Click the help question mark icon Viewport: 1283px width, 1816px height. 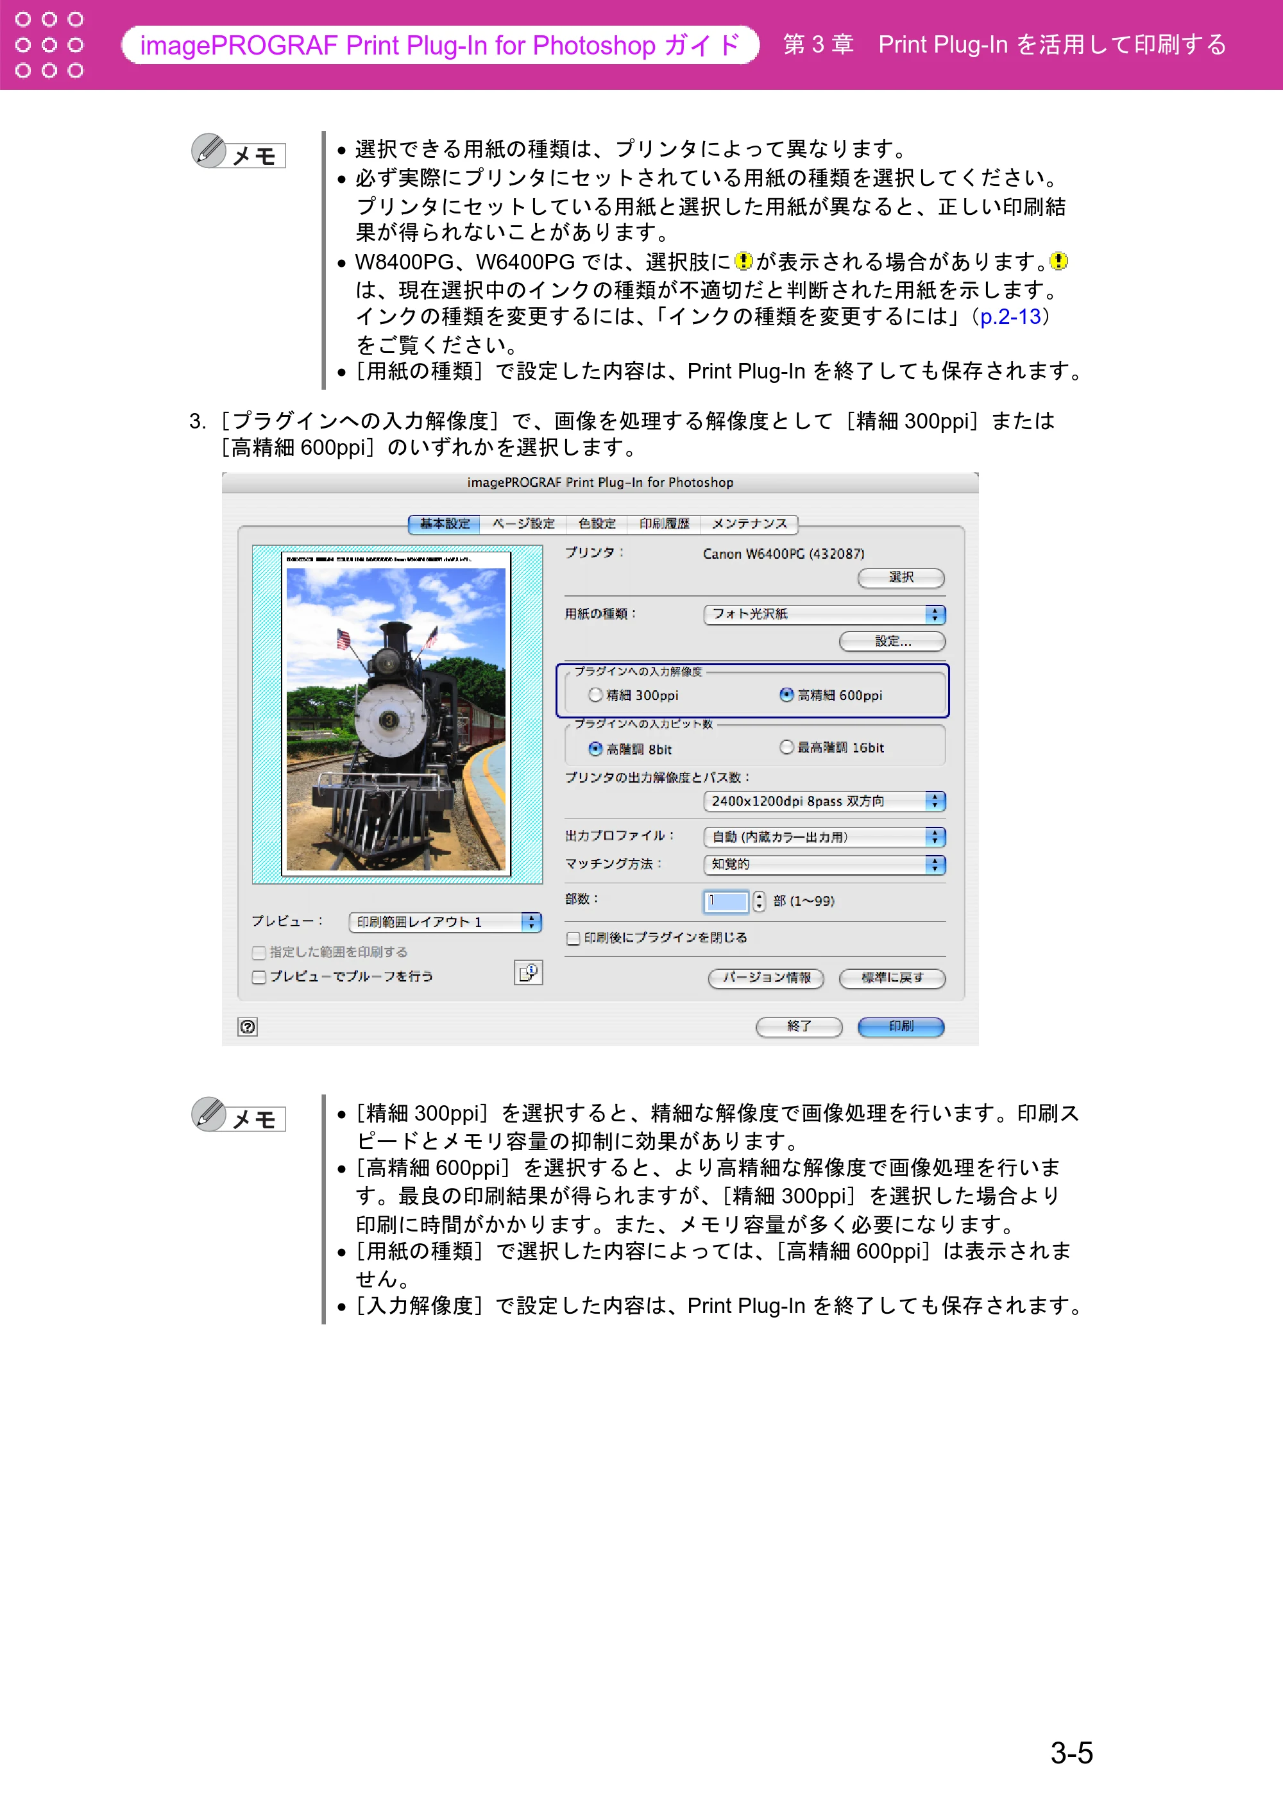click(x=248, y=1026)
